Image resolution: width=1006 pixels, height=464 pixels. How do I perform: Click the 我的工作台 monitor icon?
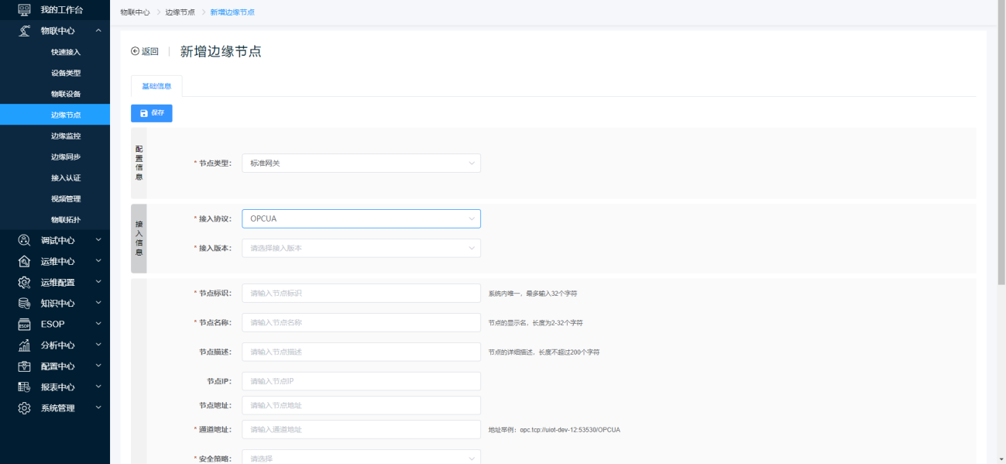[x=24, y=10]
